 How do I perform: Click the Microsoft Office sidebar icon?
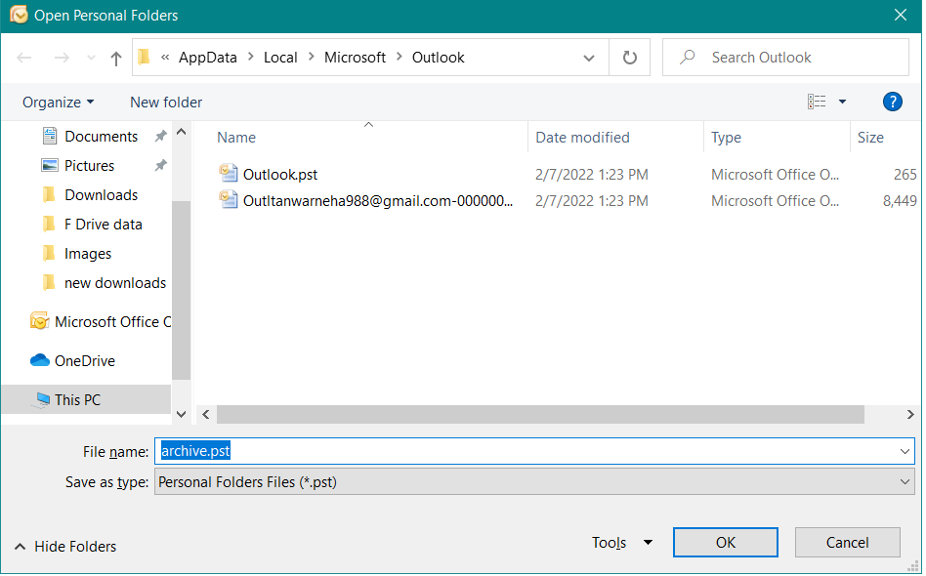click(40, 321)
